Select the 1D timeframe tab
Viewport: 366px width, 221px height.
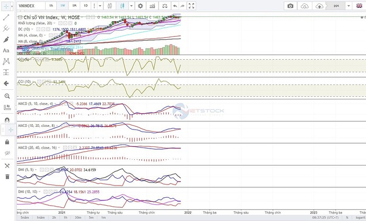coord(85,6)
